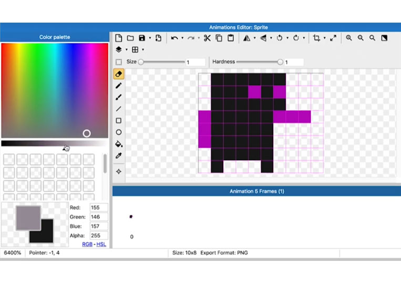
Task: Open rotate clockwise options dropdown
Action: [304, 38]
